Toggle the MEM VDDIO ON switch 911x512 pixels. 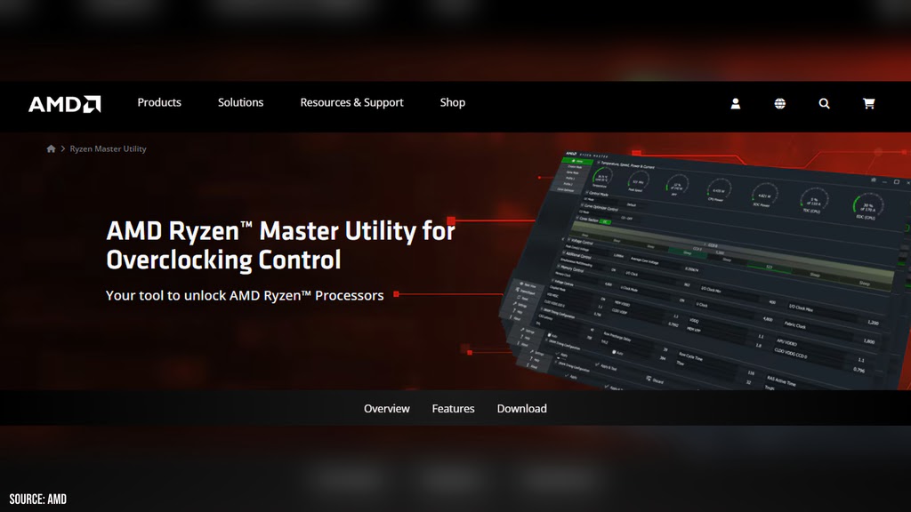(602, 298)
